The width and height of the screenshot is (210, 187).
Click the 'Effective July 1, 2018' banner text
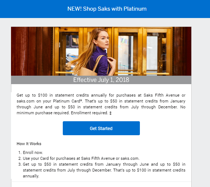click(x=101, y=80)
